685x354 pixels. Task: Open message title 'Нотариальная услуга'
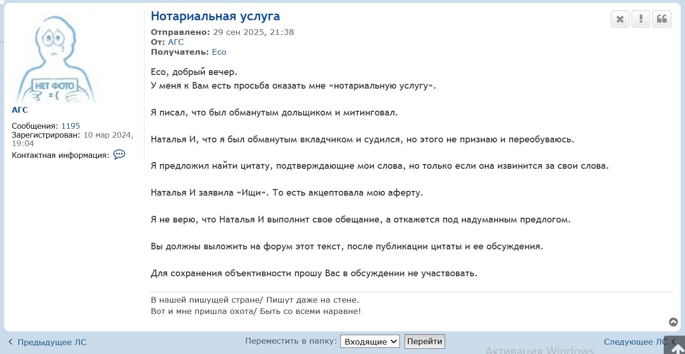tap(215, 16)
